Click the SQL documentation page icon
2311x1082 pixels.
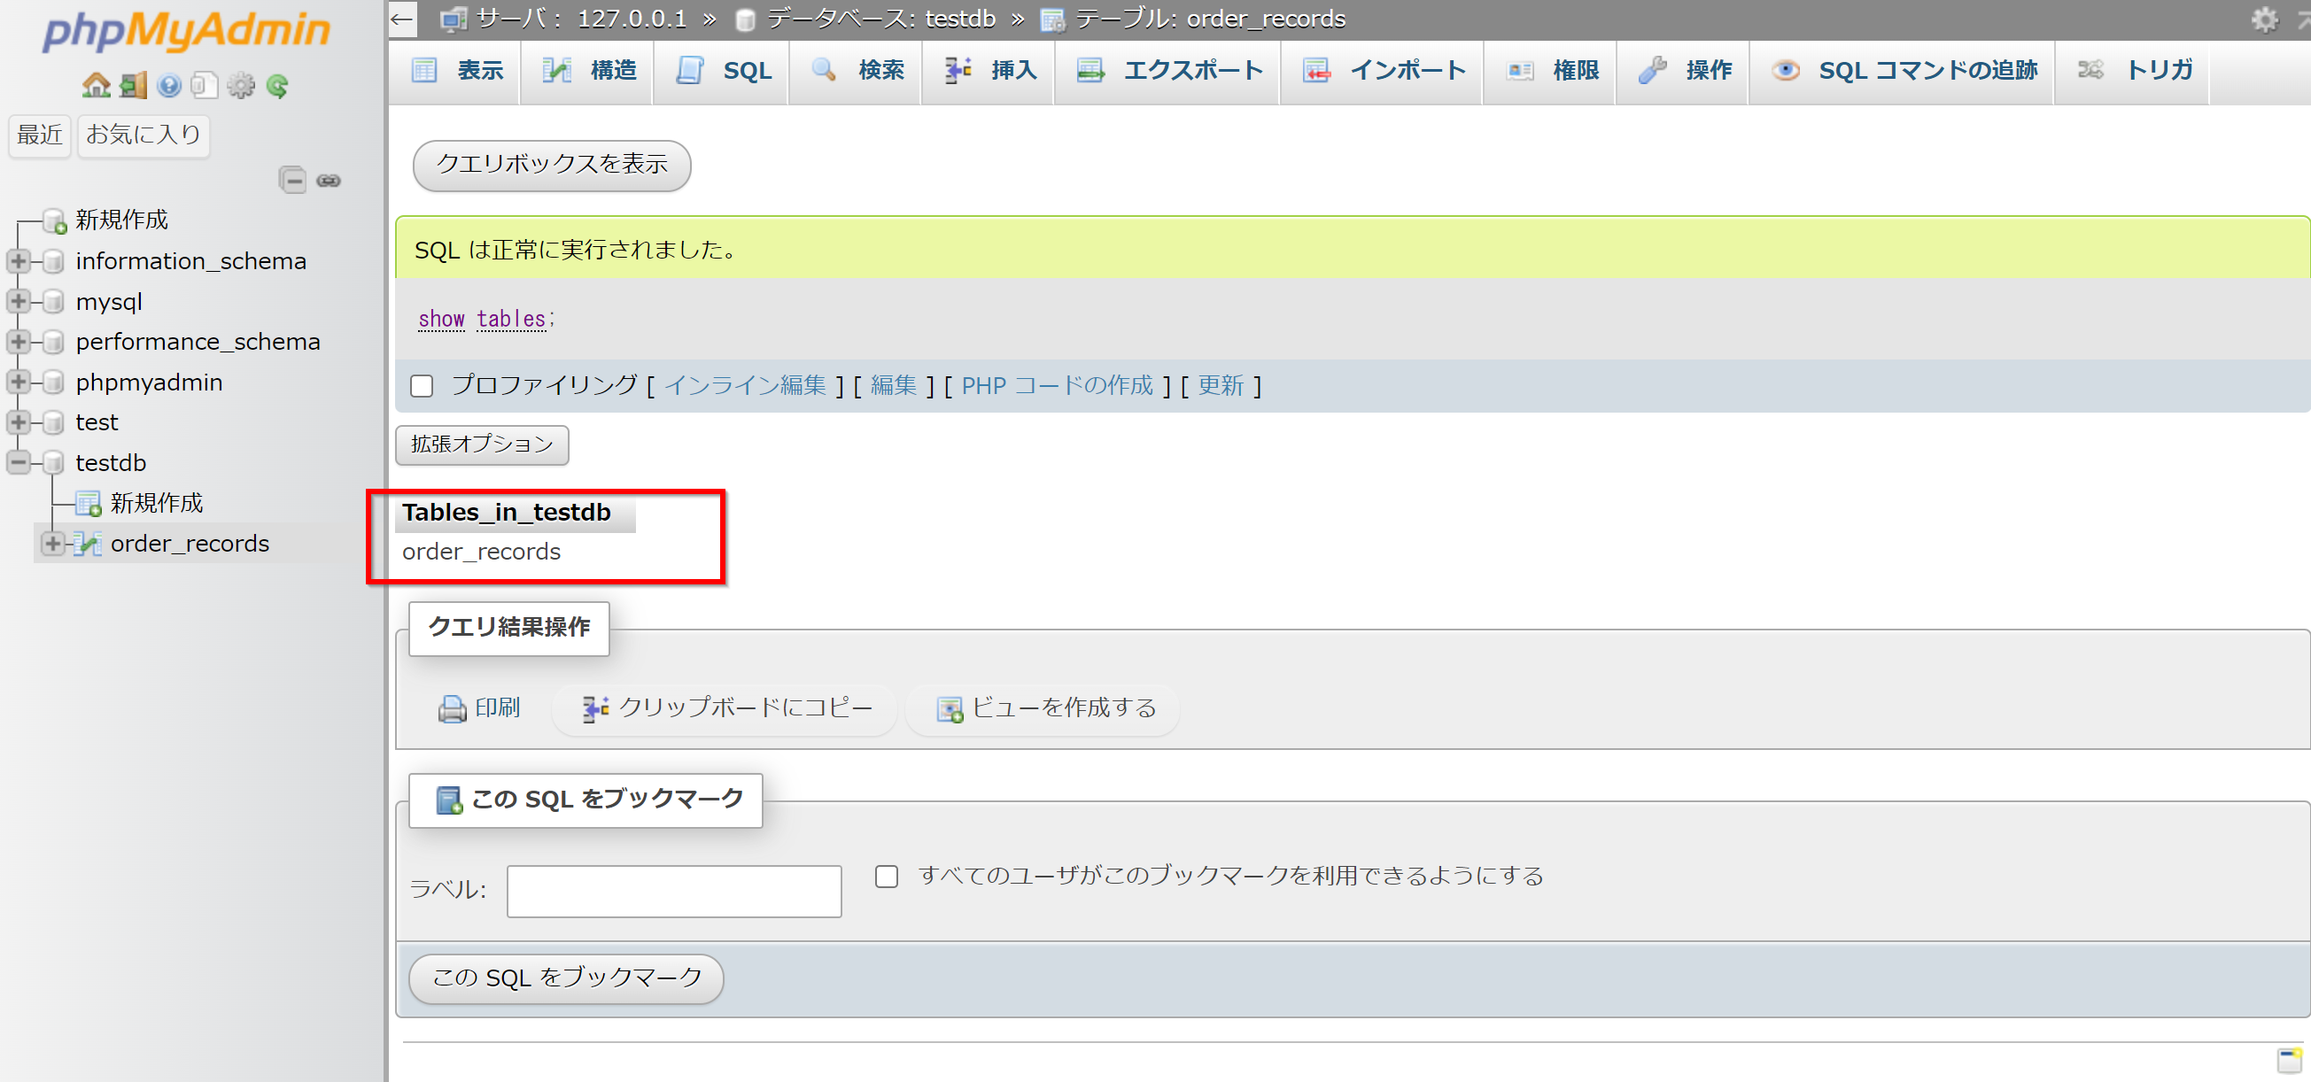(205, 85)
